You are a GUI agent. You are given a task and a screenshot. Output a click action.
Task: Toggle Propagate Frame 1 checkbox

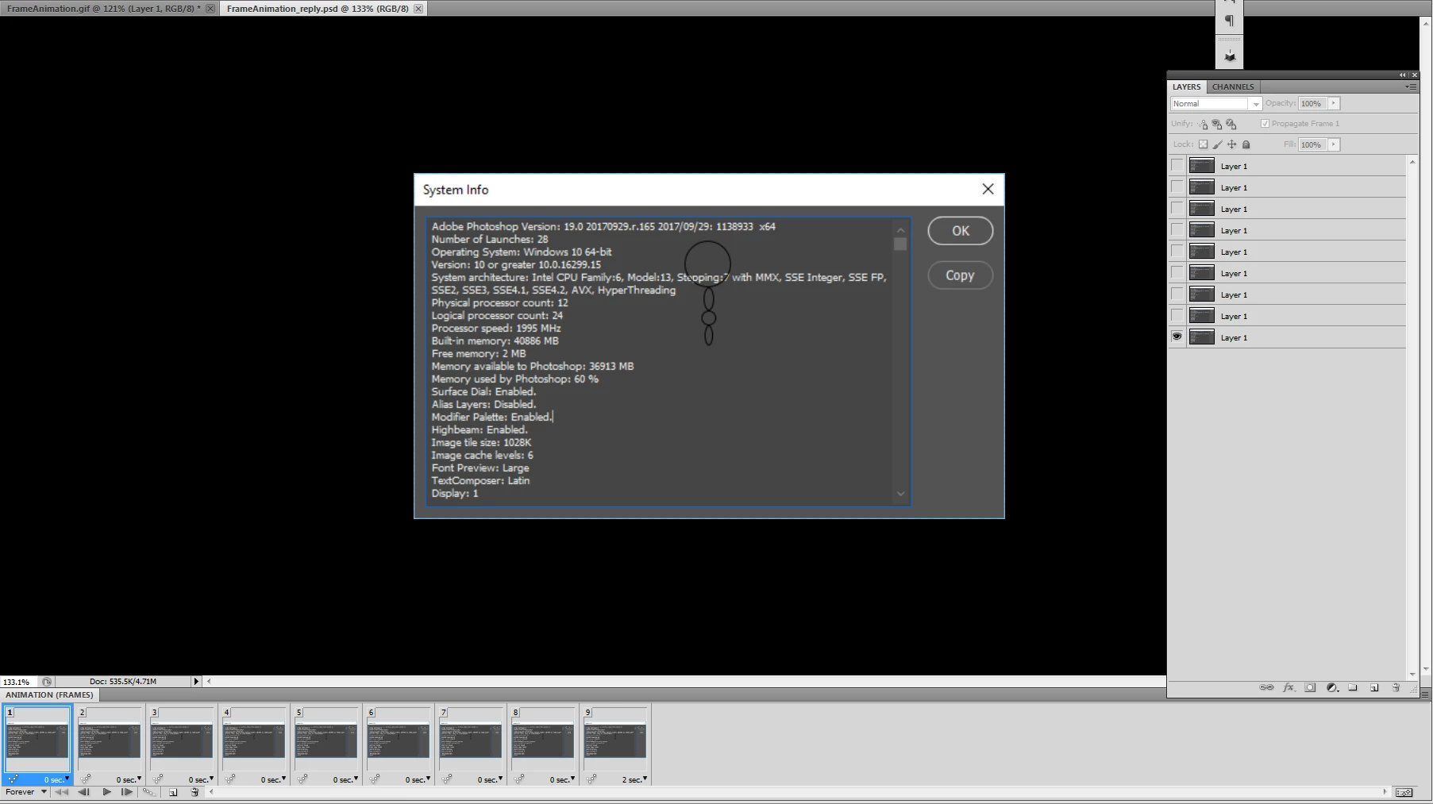click(x=1265, y=124)
